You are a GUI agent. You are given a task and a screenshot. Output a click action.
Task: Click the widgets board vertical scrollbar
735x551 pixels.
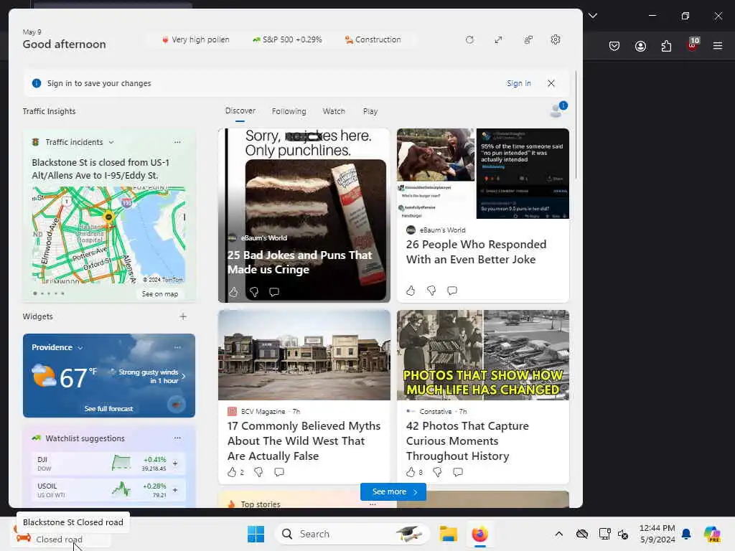pyautogui.click(x=576, y=124)
